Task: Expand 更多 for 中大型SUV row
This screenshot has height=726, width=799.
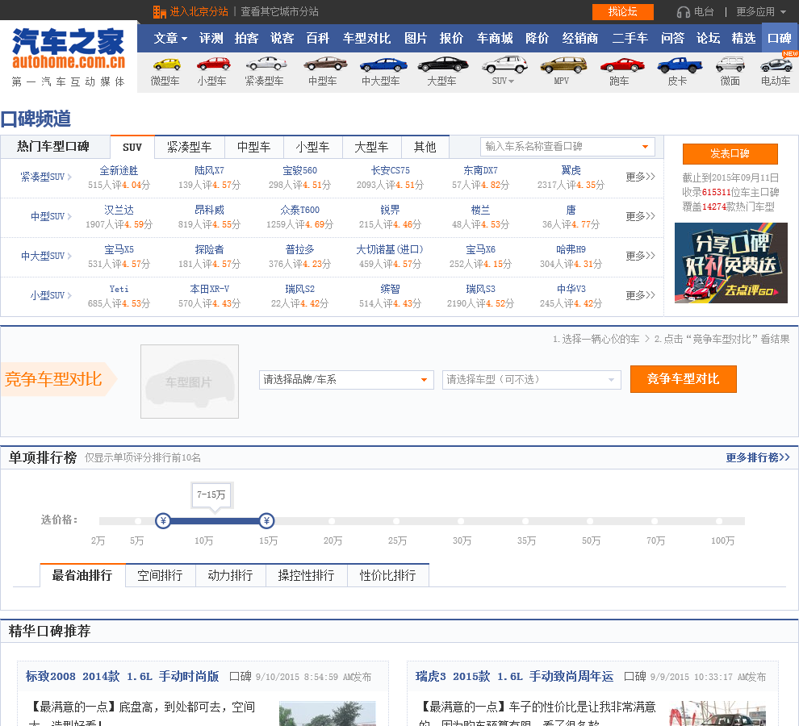Action: pyautogui.click(x=640, y=256)
